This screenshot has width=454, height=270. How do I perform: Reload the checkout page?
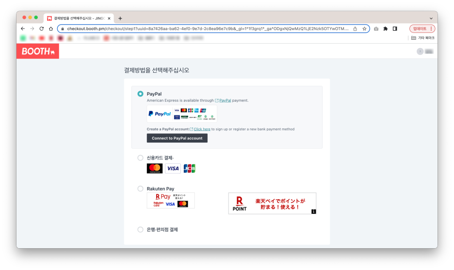tap(41, 29)
